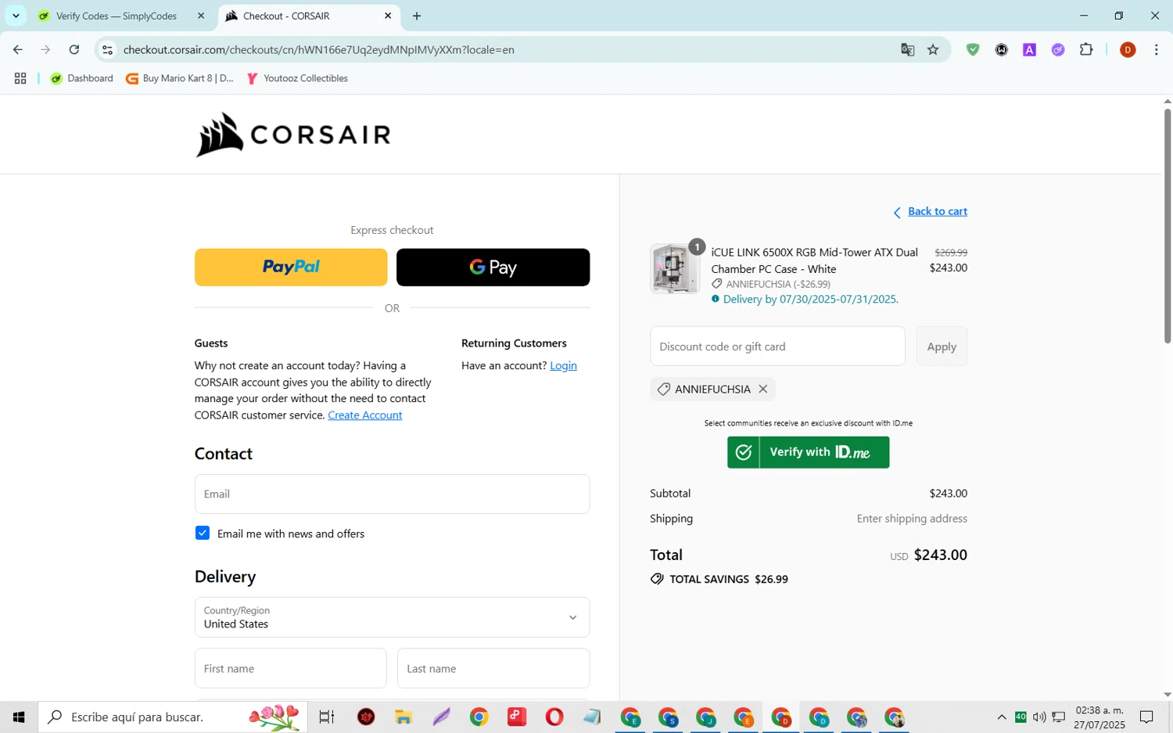Go back to previous page
Image resolution: width=1173 pixels, height=733 pixels.
[x=17, y=49]
